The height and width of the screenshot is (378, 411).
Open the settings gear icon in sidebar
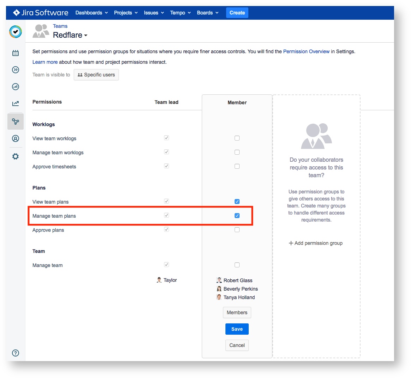click(x=16, y=156)
